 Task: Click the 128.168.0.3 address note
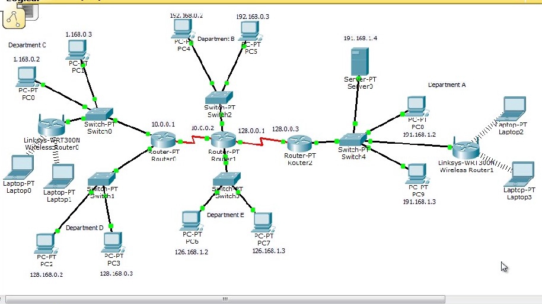[x=116, y=274]
